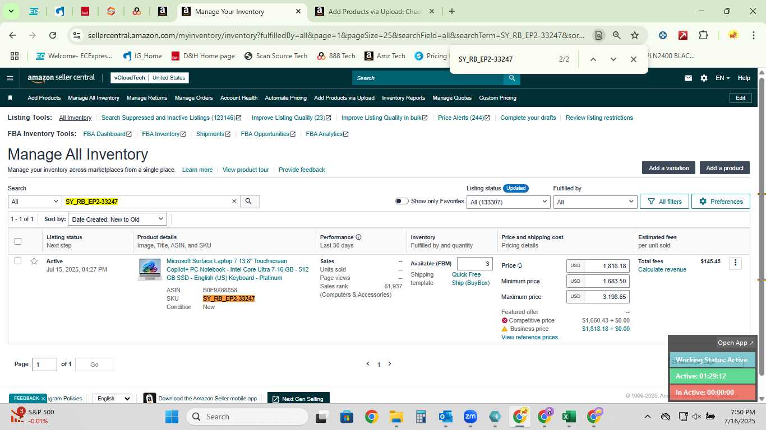Click the Surface Laptop product thumbnail
Image resolution: width=766 pixels, height=430 pixels.
pos(150,269)
